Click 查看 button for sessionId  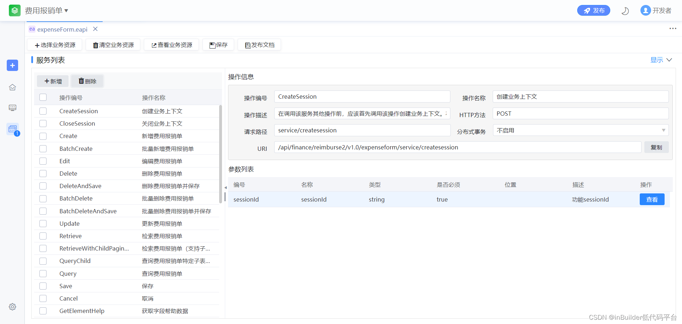(x=652, y=199)
